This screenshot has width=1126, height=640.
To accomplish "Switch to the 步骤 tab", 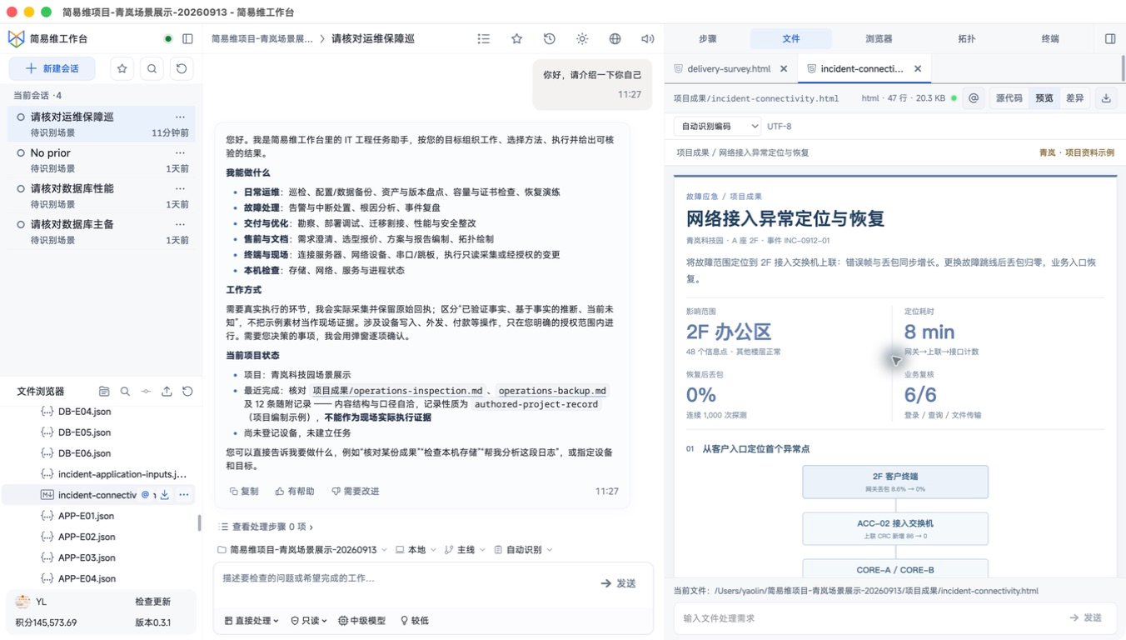I will pyautogui.click(x=708, y=38).
